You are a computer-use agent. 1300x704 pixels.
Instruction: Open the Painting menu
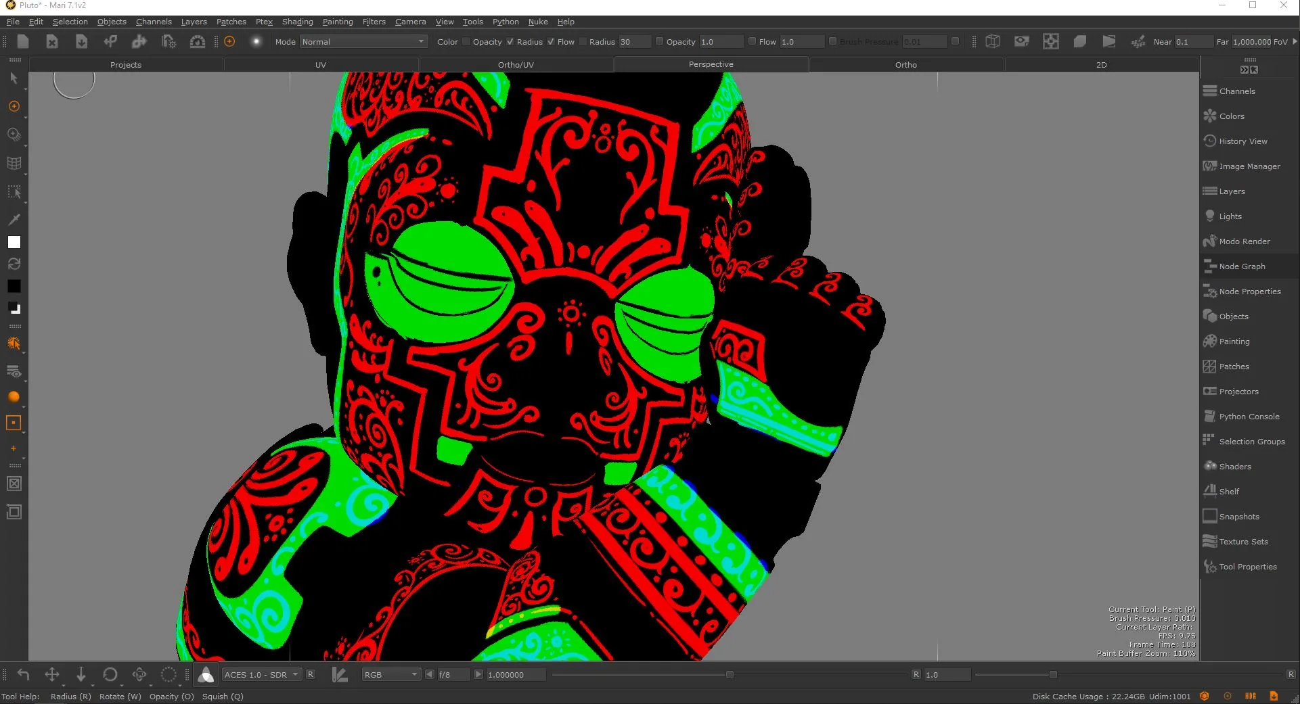338,22
